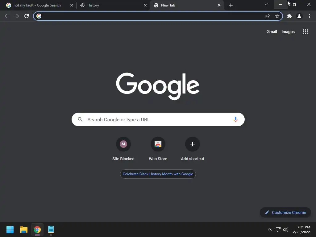Show hidden system tray icons

click(x=270, y=230)
